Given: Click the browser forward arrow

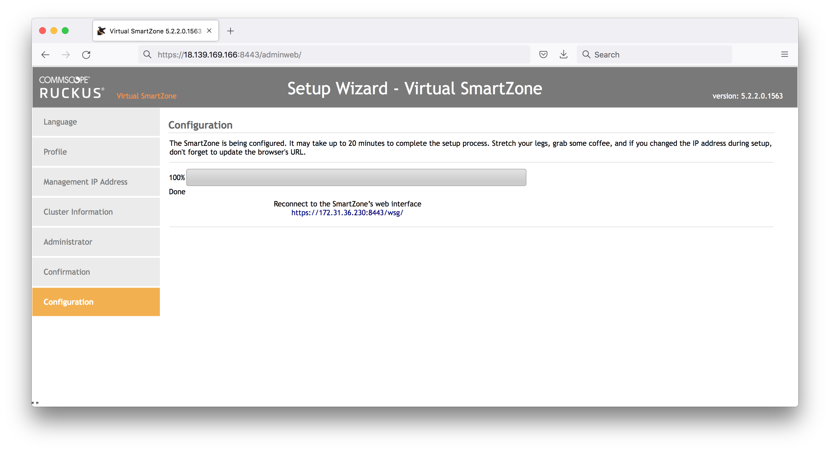Looking at the screenshot, I should (x=66, y=55).
